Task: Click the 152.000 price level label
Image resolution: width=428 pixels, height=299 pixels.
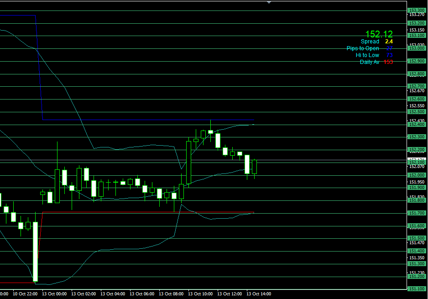Action: click(x=417, y=175)
